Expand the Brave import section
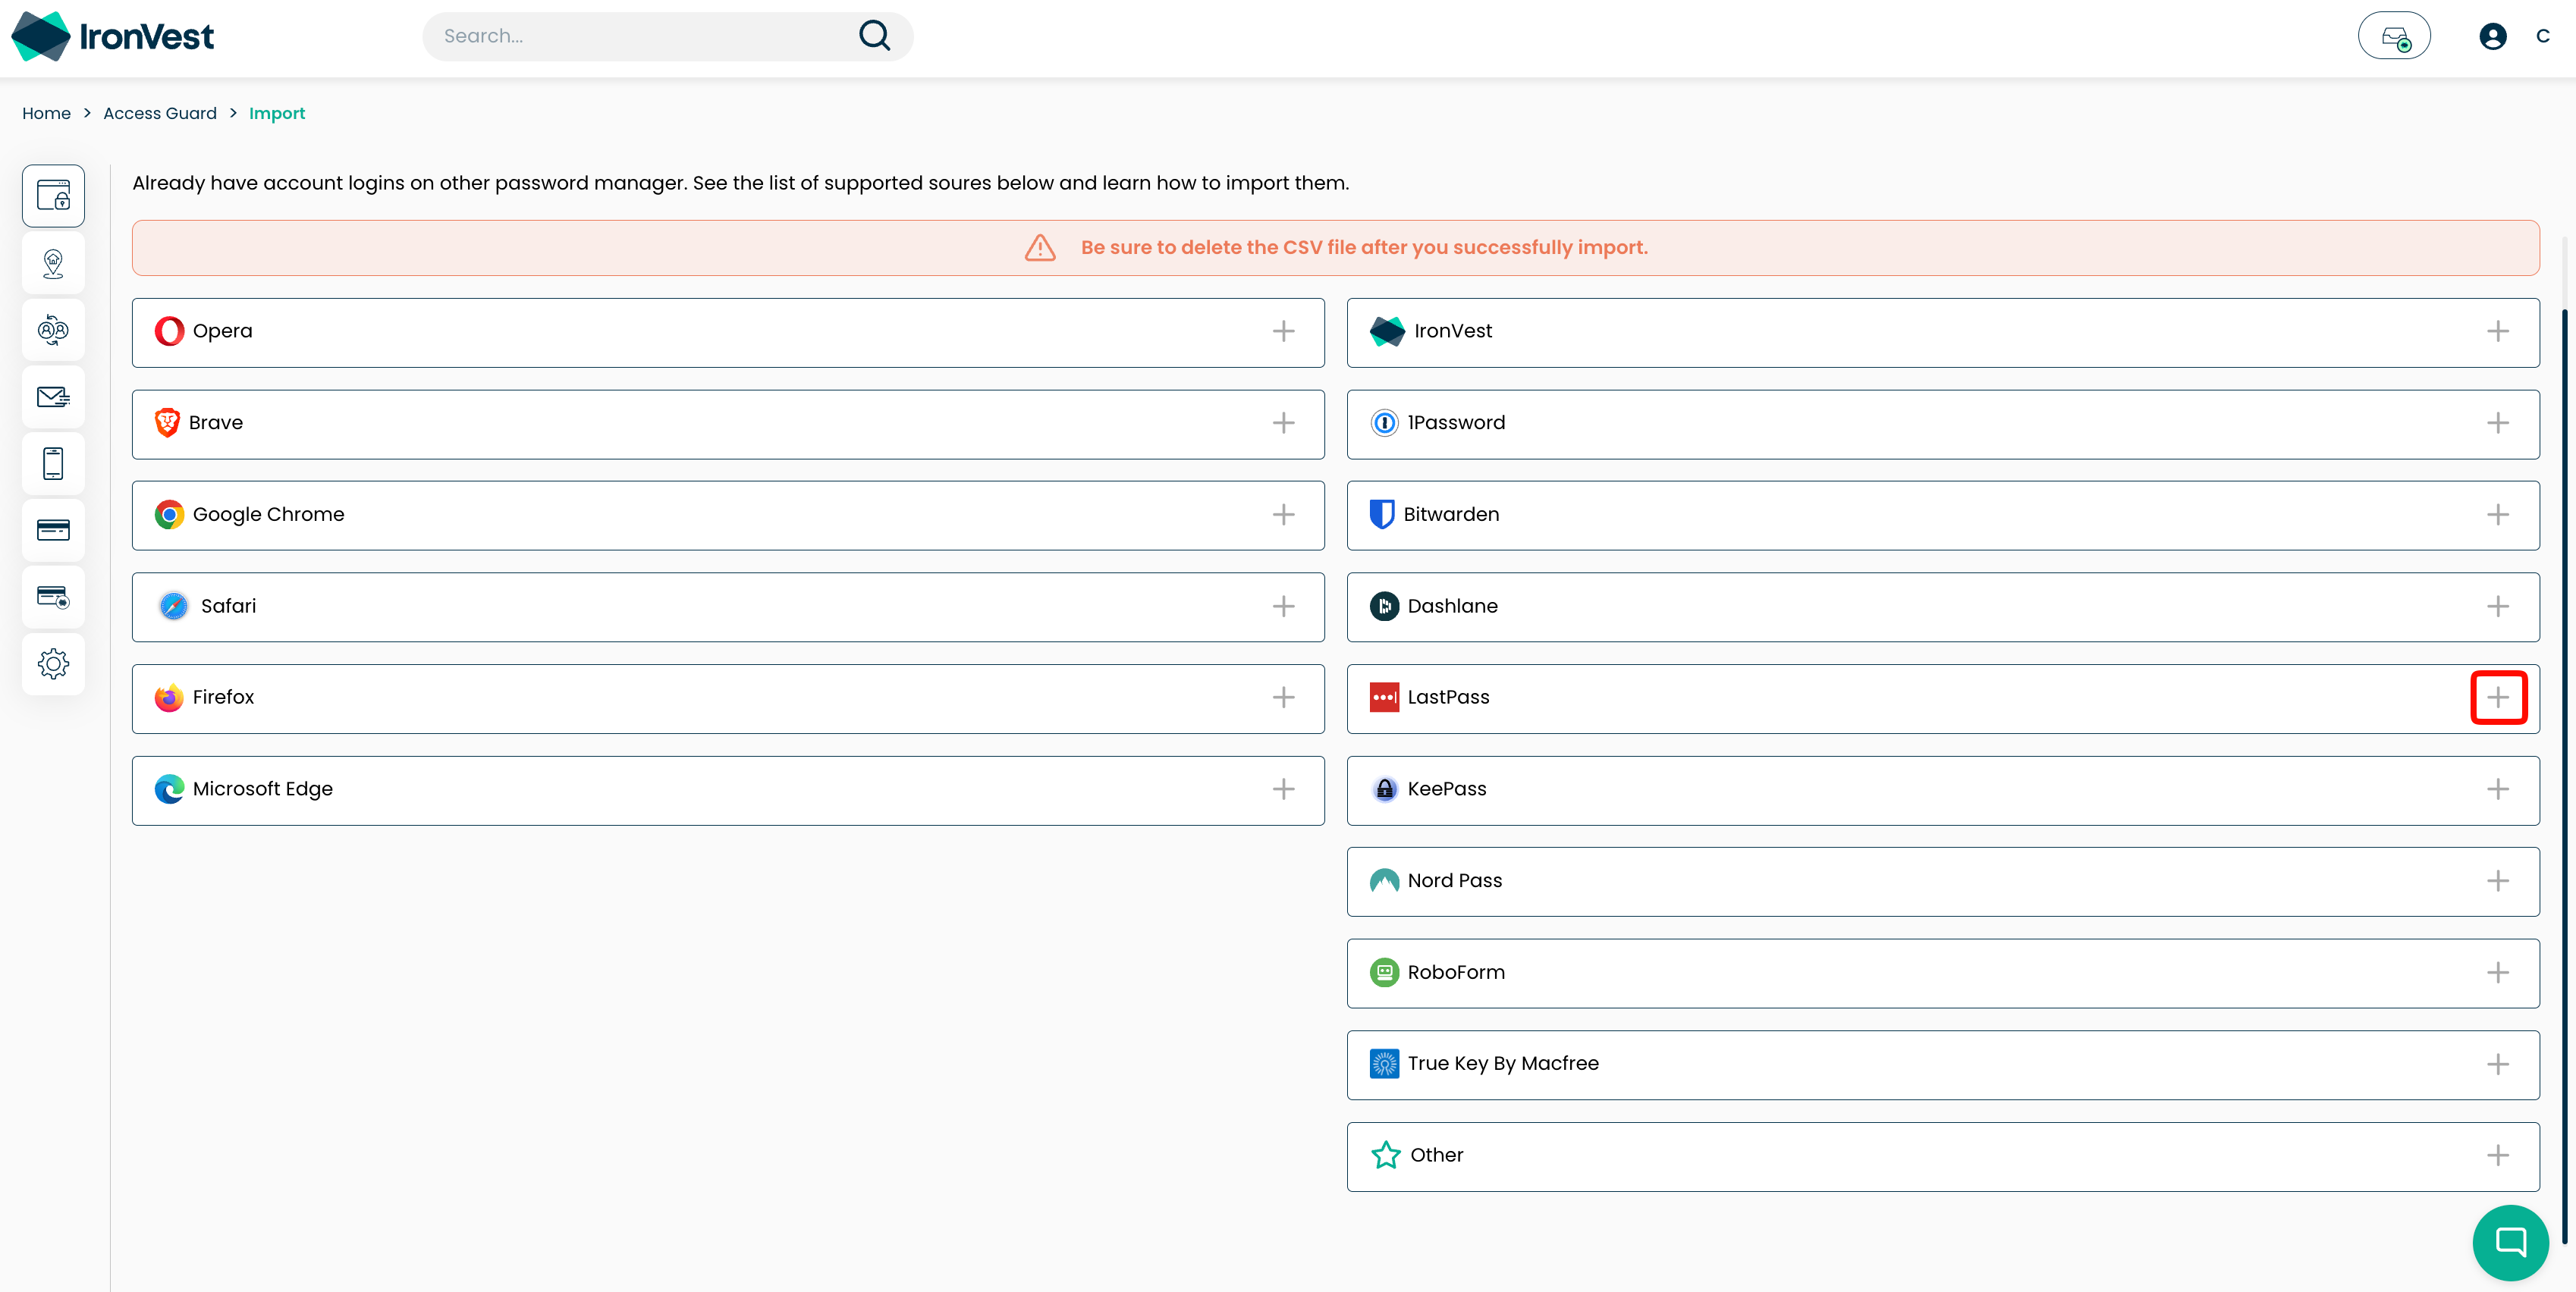Image resolution: width=2576 pixels, height=1292 pixels. [x=1283, y=422]
